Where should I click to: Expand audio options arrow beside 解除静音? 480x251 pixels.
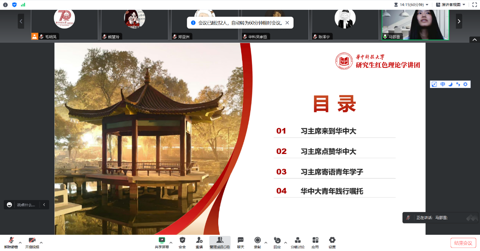(20, 243)
